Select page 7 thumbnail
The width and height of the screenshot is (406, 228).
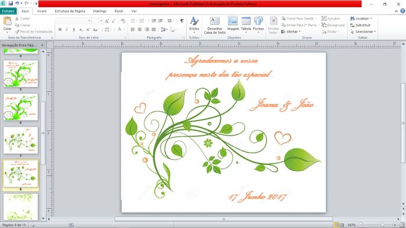(20, 140)
